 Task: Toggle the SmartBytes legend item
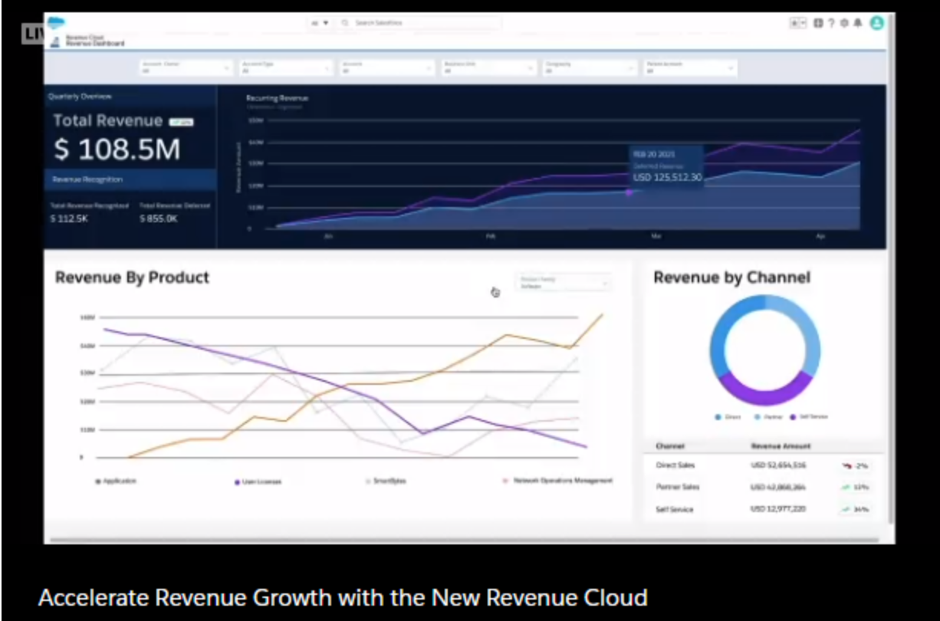coord(386,481)
